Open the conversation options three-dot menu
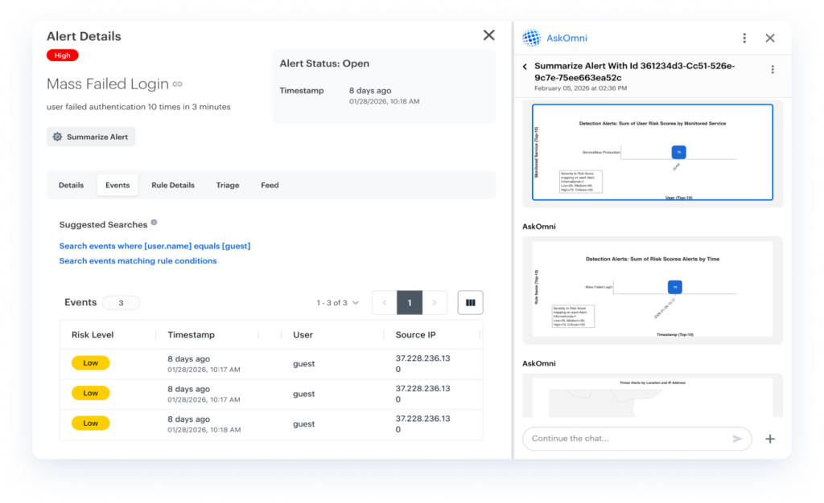 (772, 70)
